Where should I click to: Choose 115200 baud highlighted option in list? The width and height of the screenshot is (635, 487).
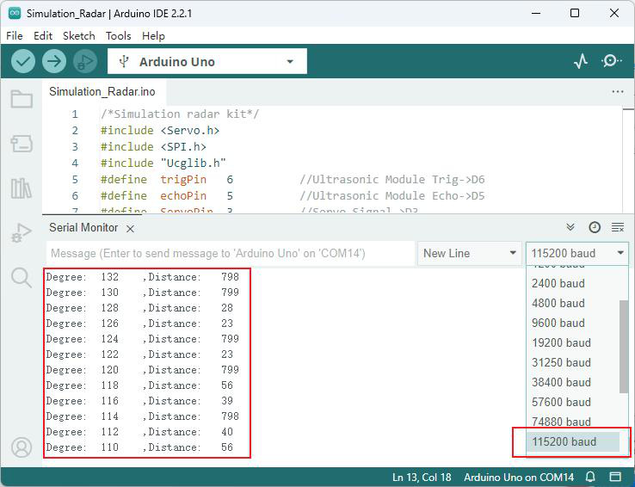[573, 441]
